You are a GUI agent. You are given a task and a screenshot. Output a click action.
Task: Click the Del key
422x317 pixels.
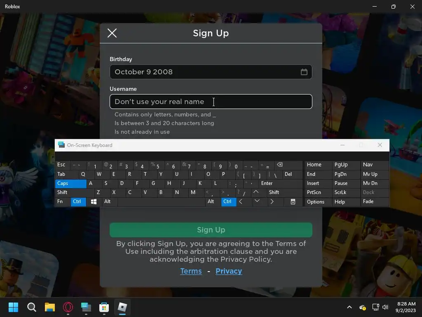tap(292, 174)
